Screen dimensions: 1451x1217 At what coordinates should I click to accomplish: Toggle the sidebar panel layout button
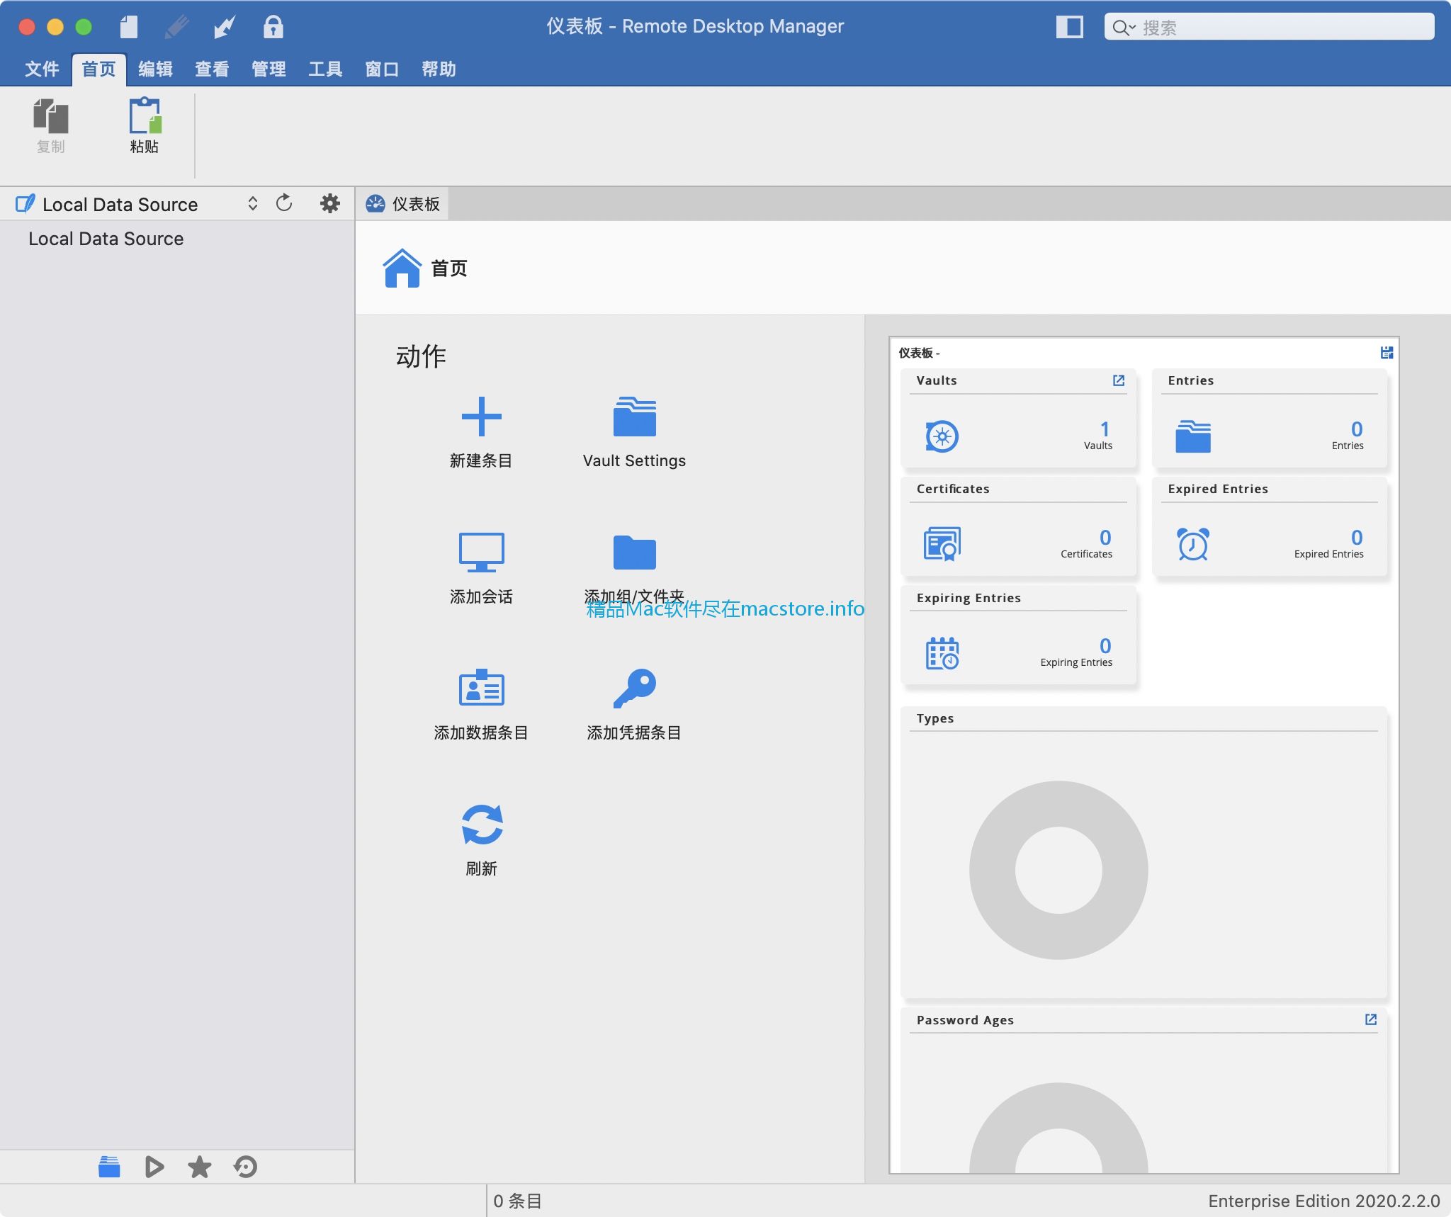(1070, 26)
